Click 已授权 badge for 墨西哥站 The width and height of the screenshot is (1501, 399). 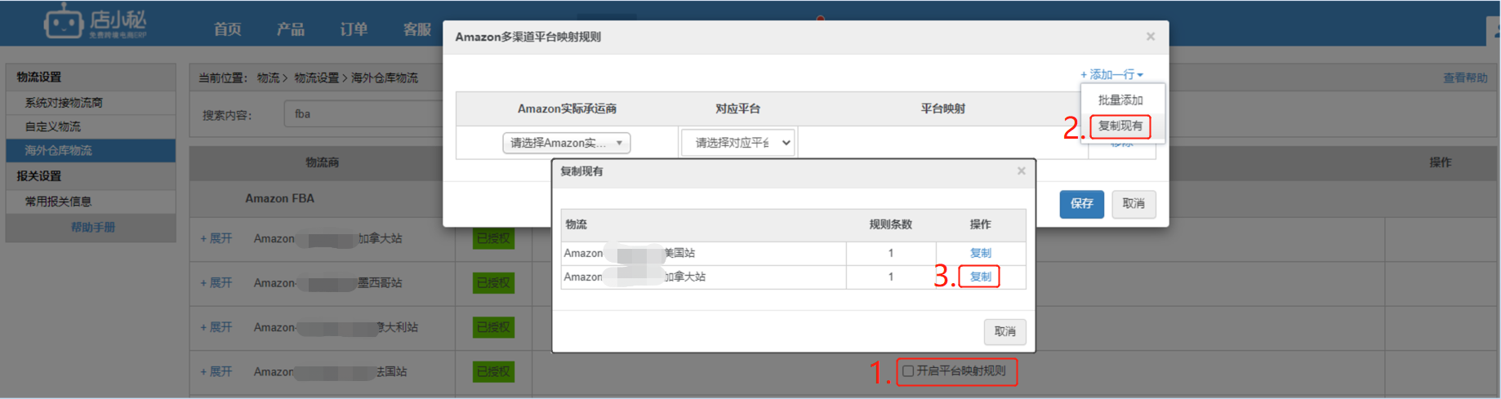click(x=493, y=283)
